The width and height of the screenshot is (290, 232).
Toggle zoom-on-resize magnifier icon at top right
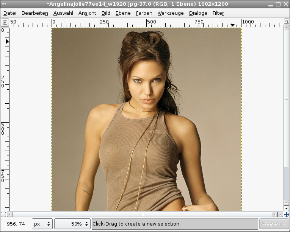pyautogui.click(x=286, y=22)
